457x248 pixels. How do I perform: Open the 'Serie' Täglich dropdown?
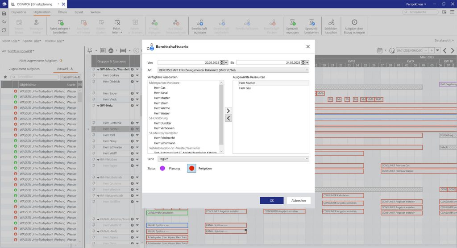pos(307,159)
